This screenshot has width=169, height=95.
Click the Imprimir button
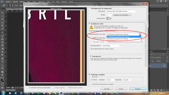coord(138,89)
